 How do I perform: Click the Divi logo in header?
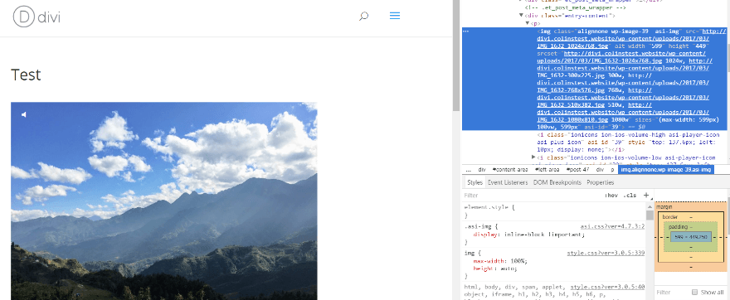[x=36, y=17]
